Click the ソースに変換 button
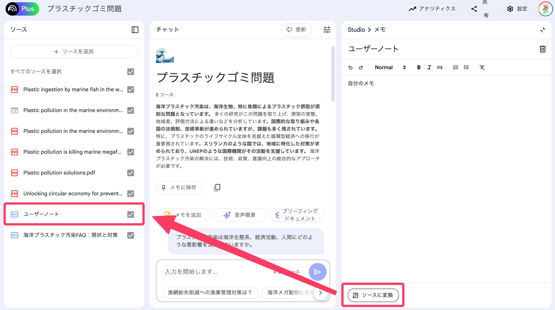555x310 pixels. coord(373,295)
